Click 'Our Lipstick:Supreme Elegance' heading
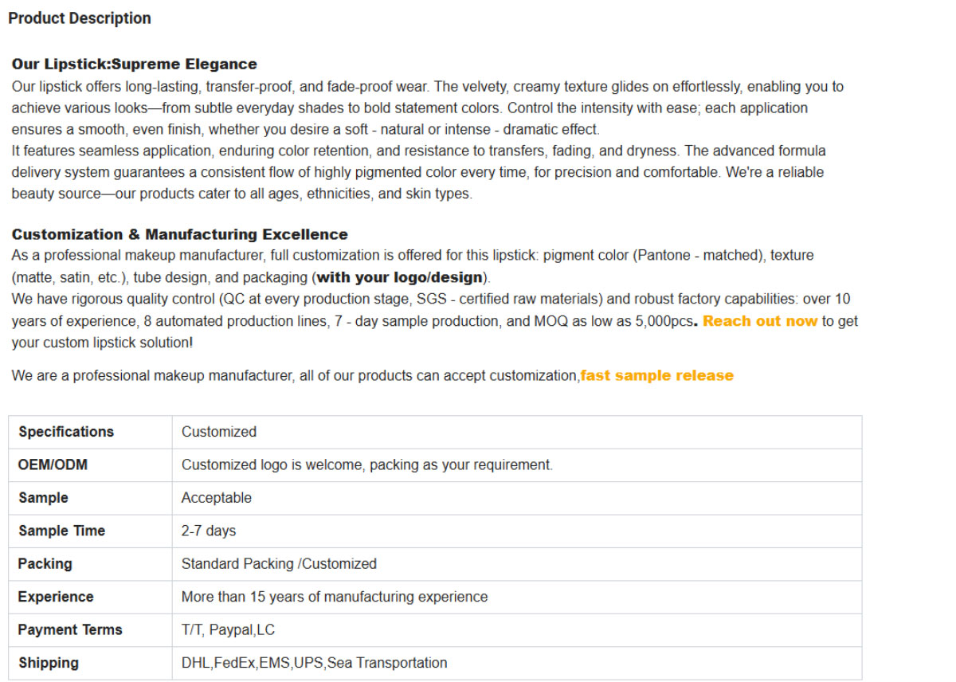Screen dimensions: 956x682 (x=135, y=65)
